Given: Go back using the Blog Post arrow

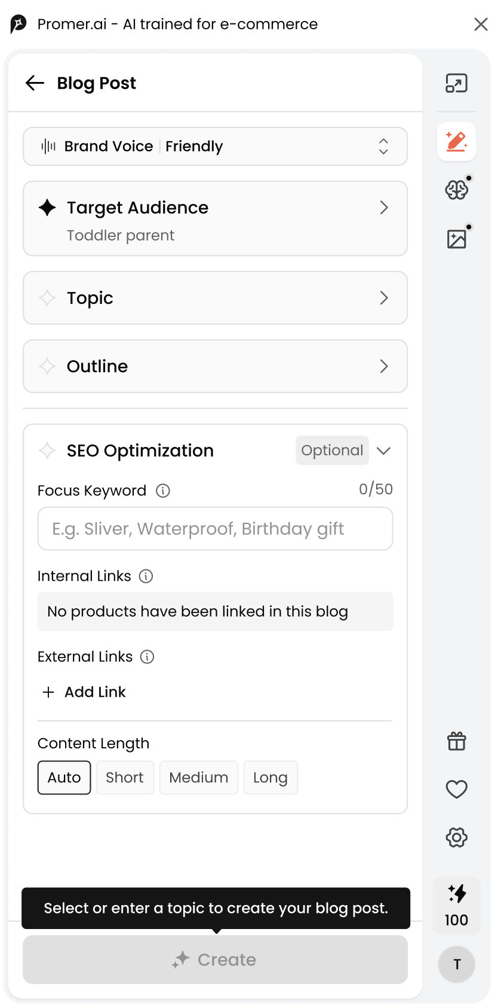Looking at the screenshot, I should pyautogui.click(x=35, y=83).
